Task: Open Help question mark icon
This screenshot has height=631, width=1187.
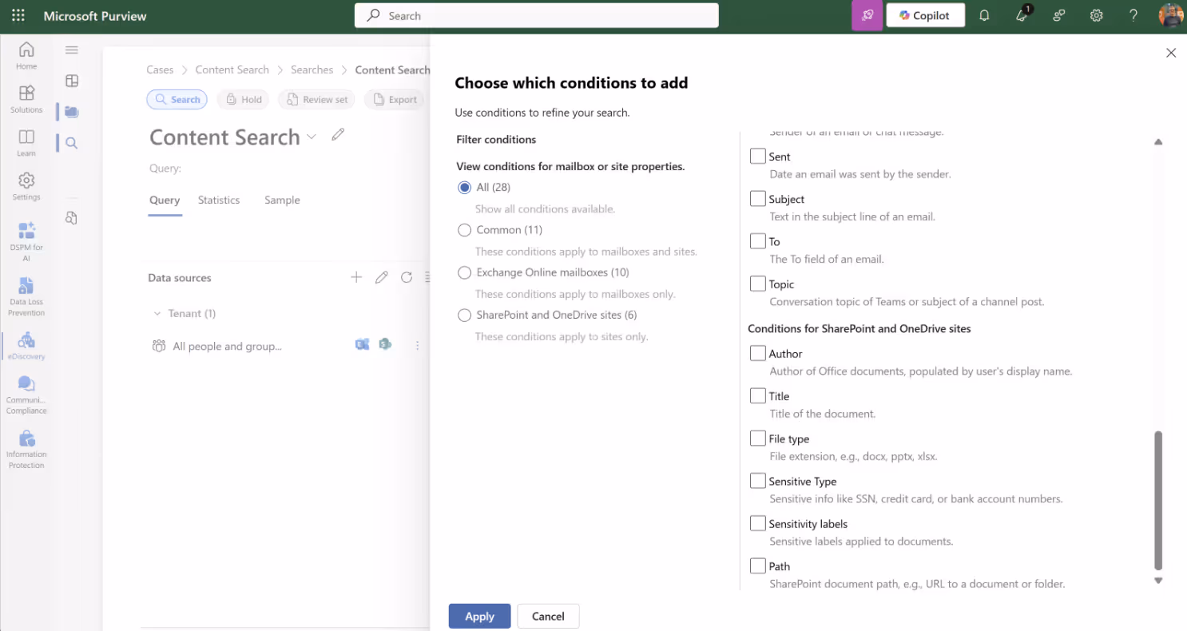Action: (x=1133, y=15)
